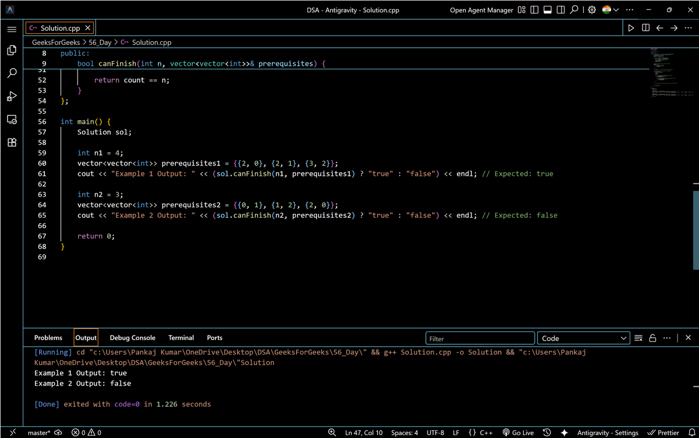Clear the output with the clear icon
699x438 pixels.
(x=638, y=338)
